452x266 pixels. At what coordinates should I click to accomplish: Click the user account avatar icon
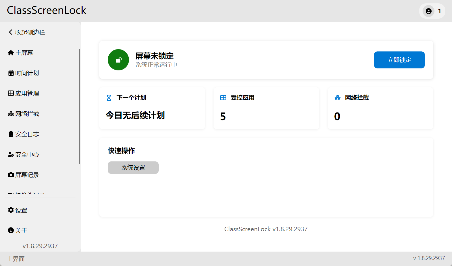point(429,11)
